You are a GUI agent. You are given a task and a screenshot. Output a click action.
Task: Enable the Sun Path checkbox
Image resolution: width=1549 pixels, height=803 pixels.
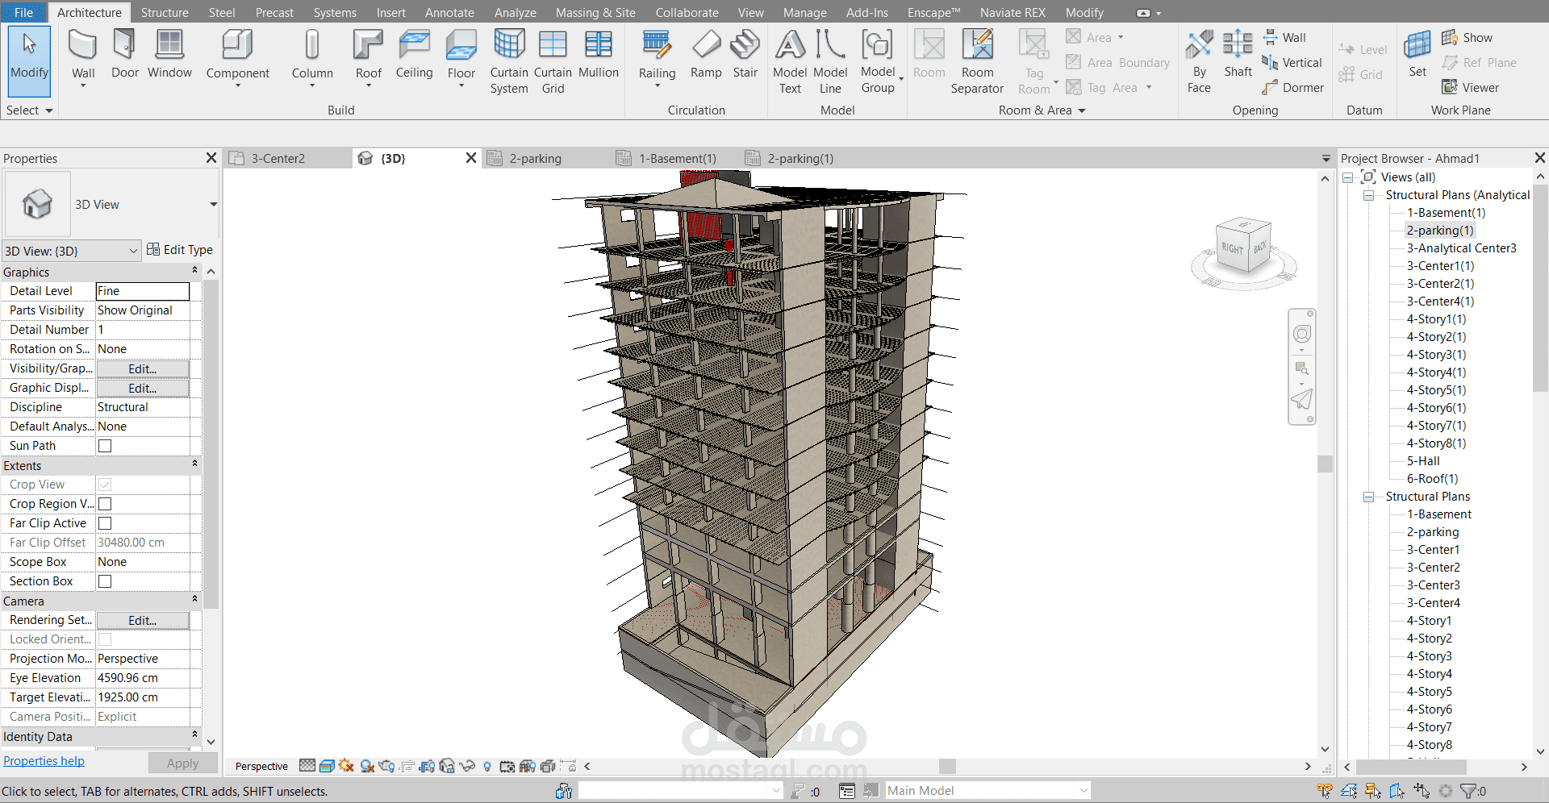click(104, 445)
